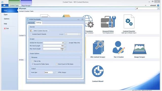Enable HTML Output checkbox
The width and height of the screenshot is (162, 91).
pos(57,73)
